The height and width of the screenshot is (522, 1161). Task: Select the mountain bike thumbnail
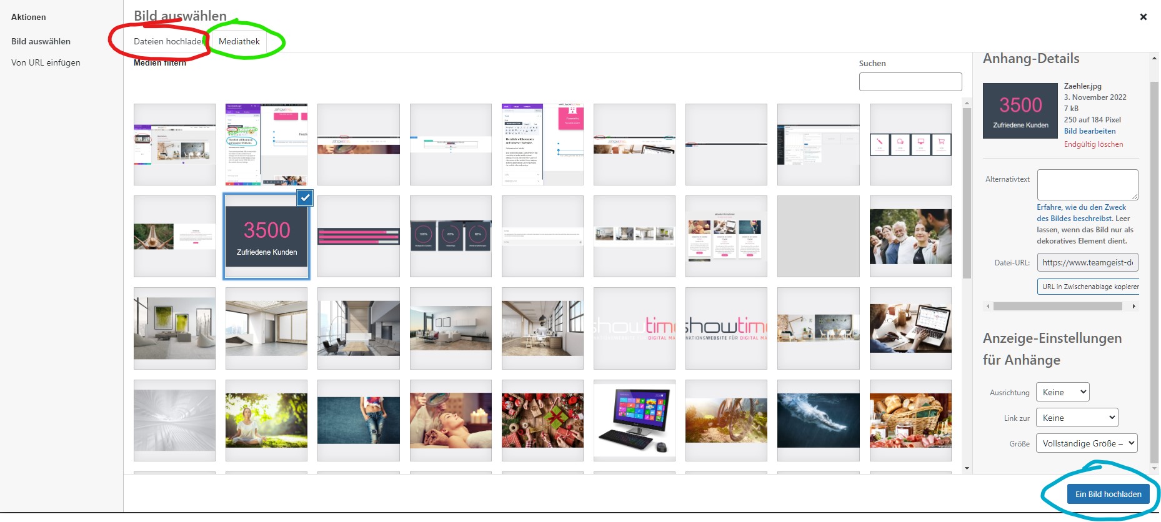click(x=726, y=420)
